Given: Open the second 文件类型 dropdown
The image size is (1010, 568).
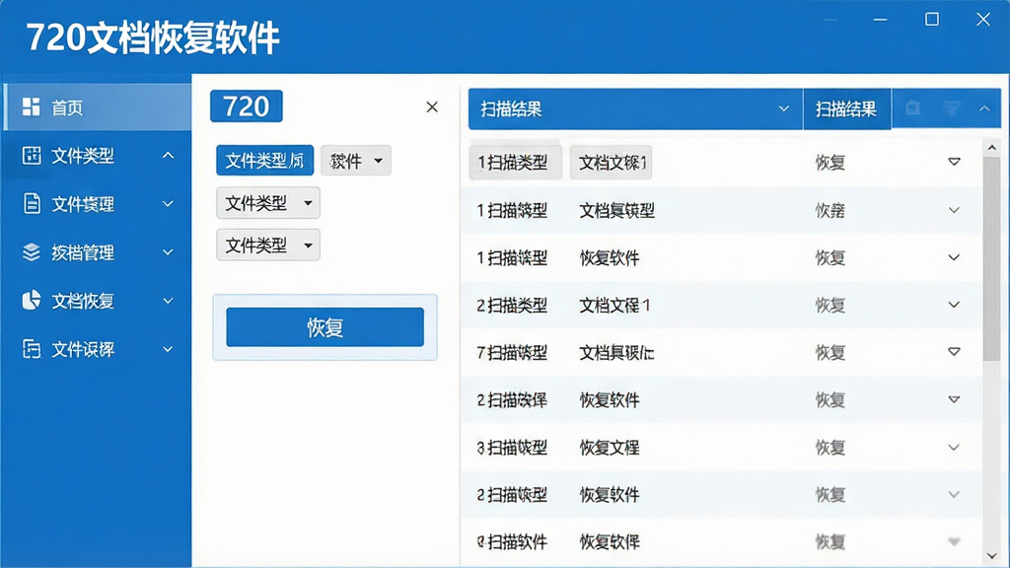Looking at the screenshot, I should (x=268, y=203).
